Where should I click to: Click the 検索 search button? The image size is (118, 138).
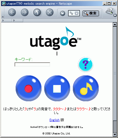pos(91,13)
